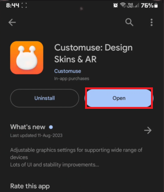Tap the Last updated 11-Aug-2023 text
The height and width of the screenshot is (192, 164).
coord(36,135)
